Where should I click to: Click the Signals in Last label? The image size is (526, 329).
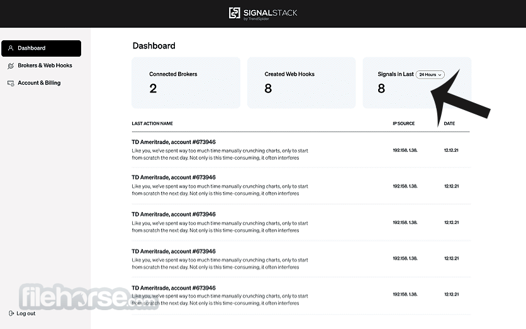396,74
